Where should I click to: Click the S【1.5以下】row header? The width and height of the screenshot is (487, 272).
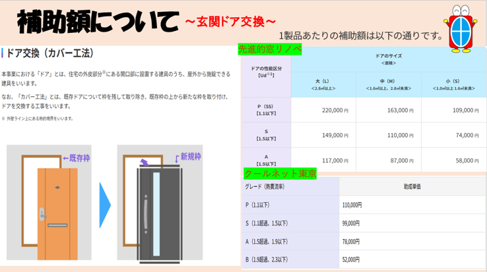266,135
